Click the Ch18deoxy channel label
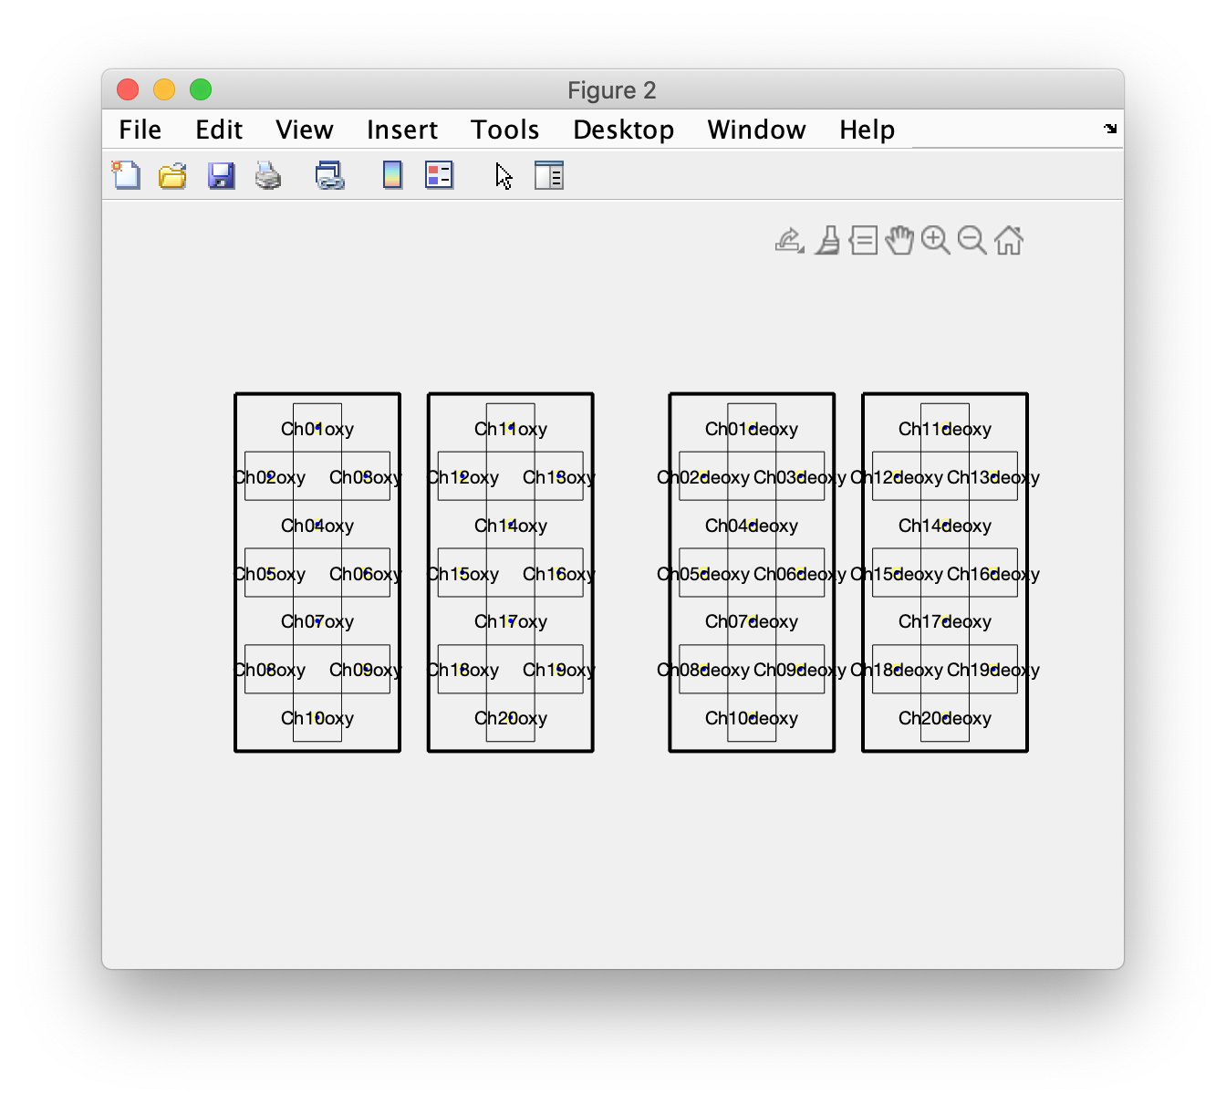 [x=897, y=670]
